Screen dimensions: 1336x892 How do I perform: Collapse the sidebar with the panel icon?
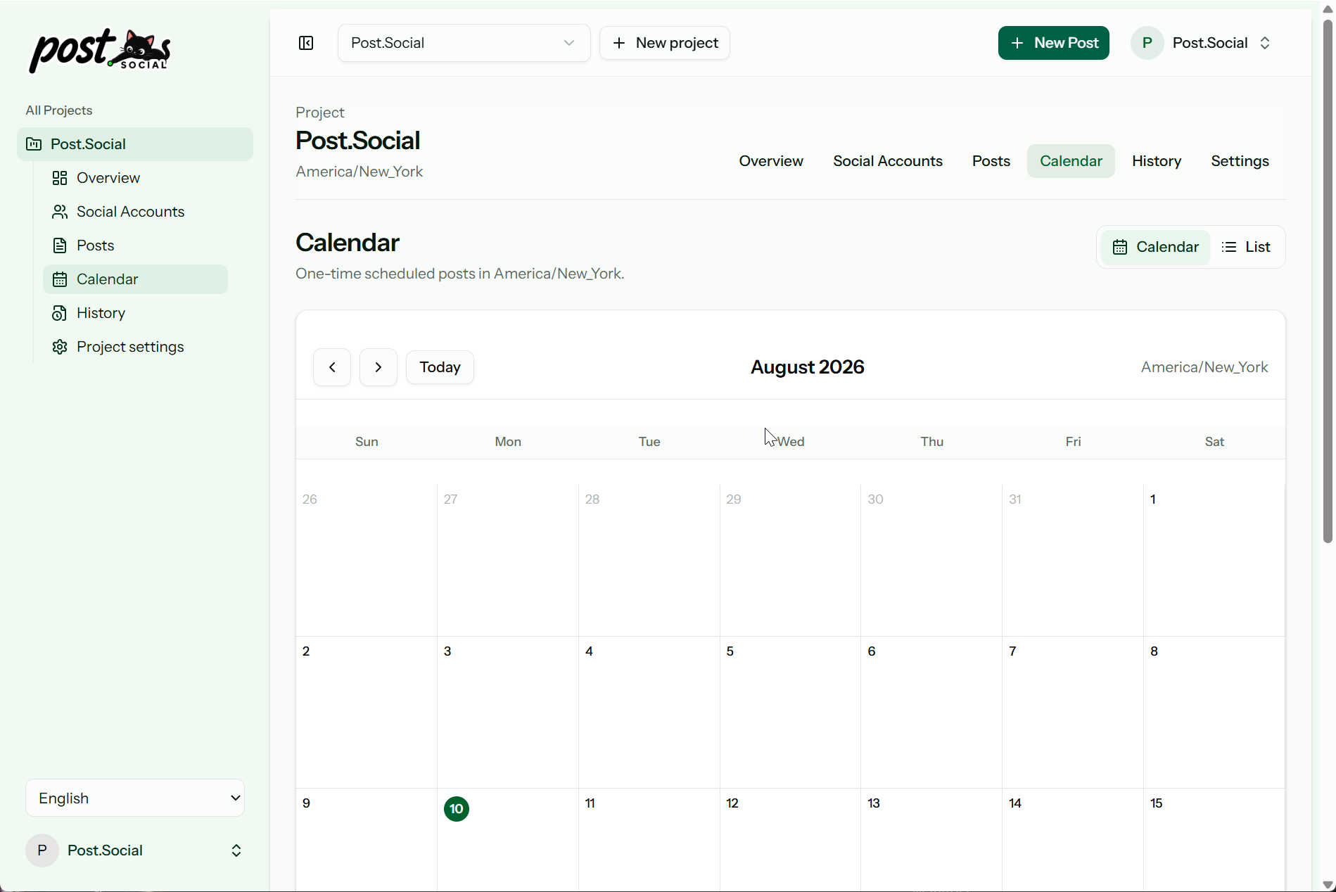tap(306, 43)
